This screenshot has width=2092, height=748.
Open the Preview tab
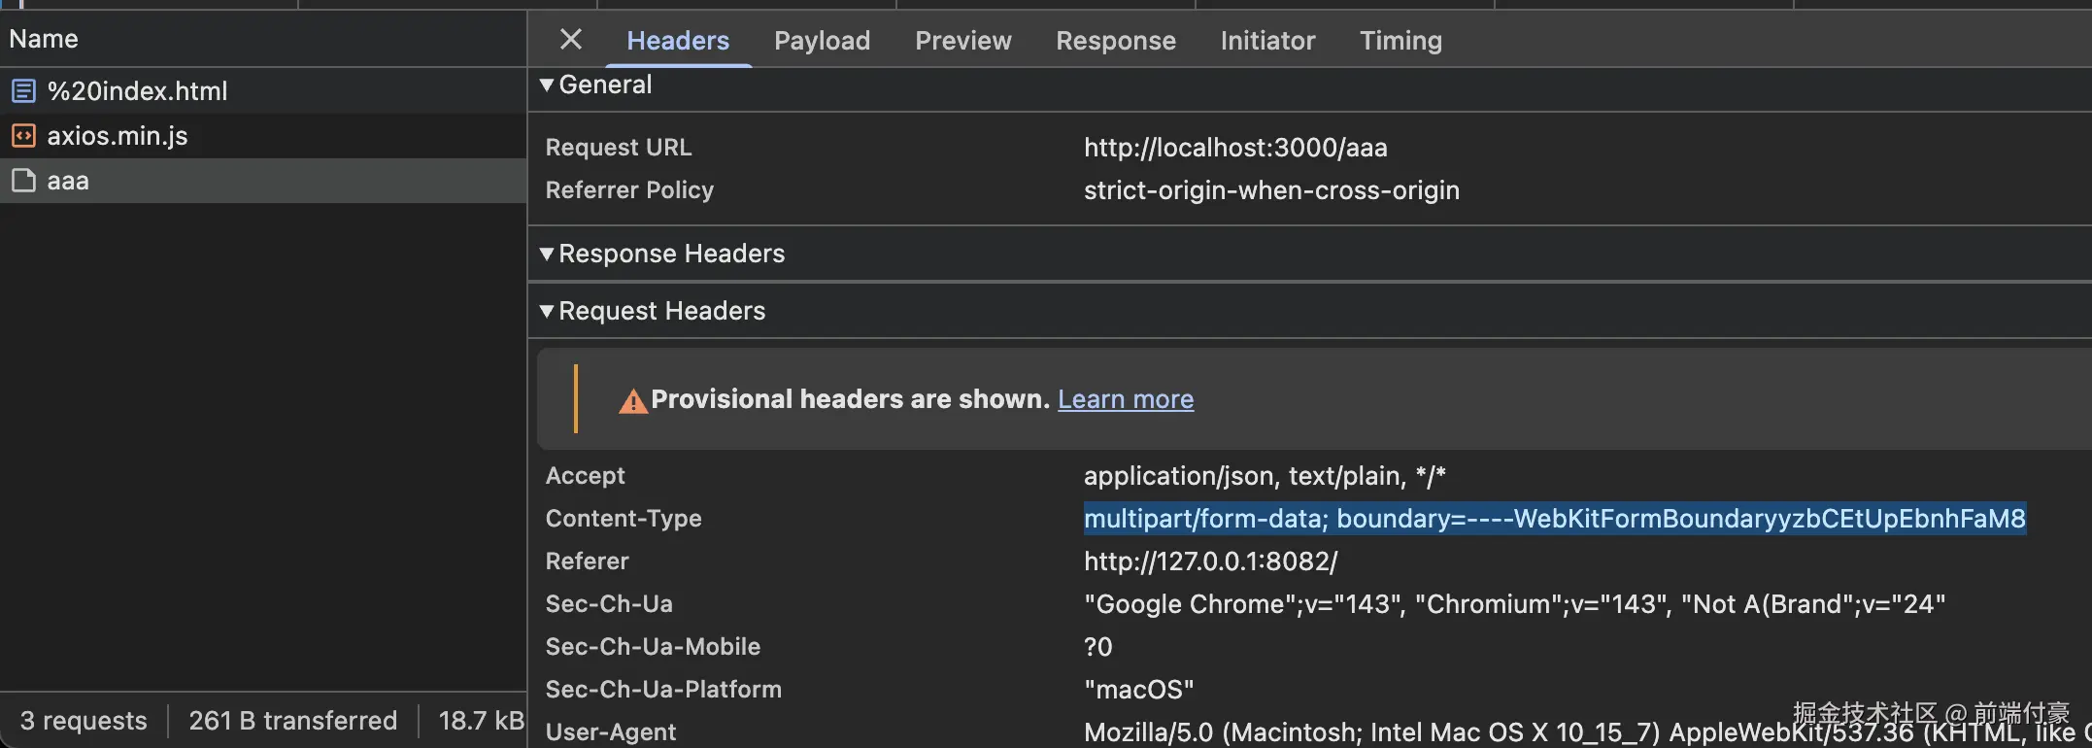962,41
